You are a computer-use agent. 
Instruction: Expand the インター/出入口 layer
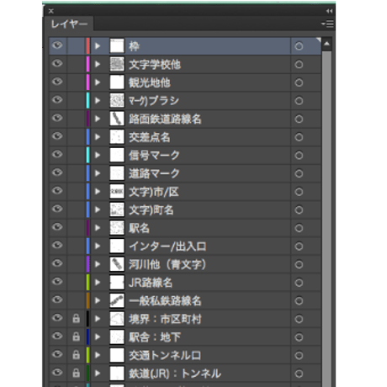pos(98,247)
